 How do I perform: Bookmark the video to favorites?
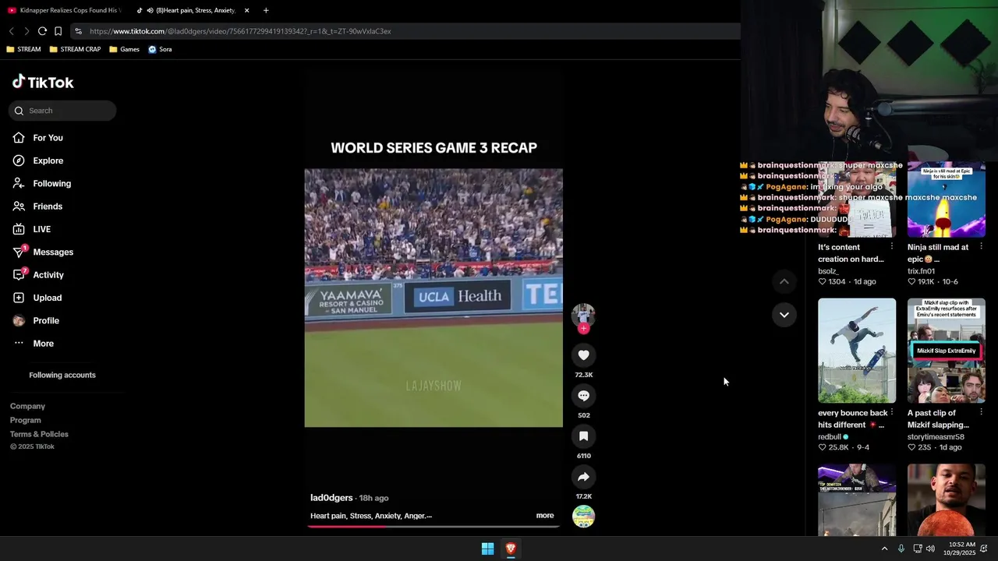(583, 436)
